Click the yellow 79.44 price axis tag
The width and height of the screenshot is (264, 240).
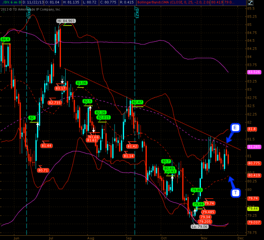point(253,208)
